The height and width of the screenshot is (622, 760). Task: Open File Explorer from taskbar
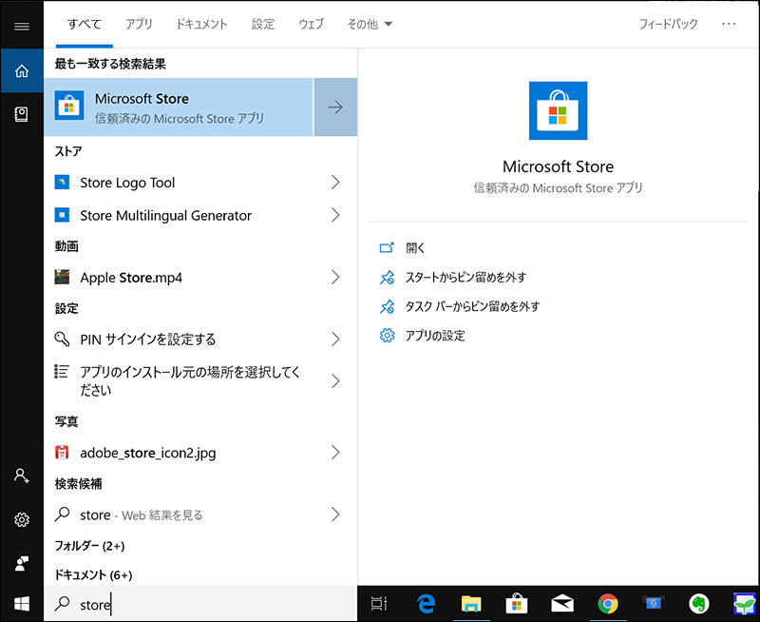pyautogui.click(x=471, y=604)
